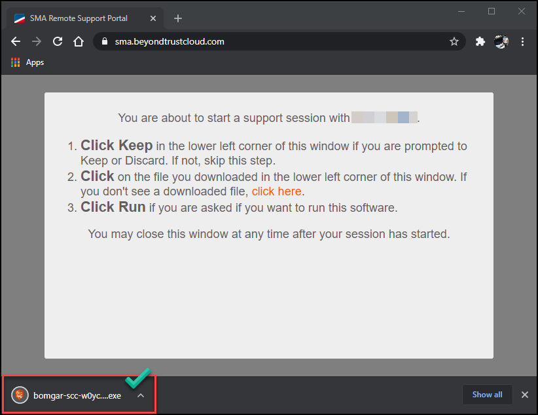538x415 pixels.
Task: Open a new browser tab with the plus
Action: (177, 18)
